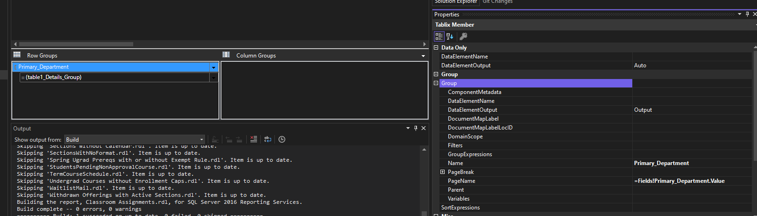Viewport: 757px width, 216px height.
Task: Edit the Name property value Primary_Department
Action: tap(692, 163)
